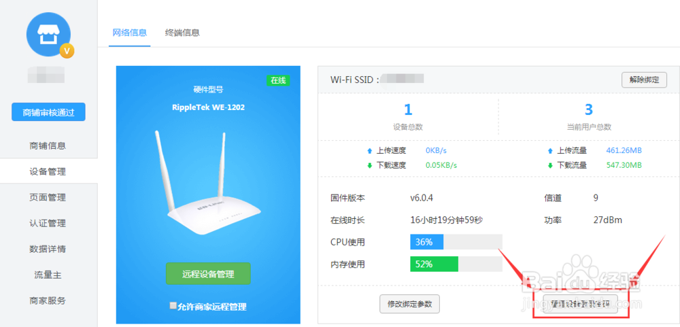Open 页面管理 in the sidebar

(x=48, y=198)
